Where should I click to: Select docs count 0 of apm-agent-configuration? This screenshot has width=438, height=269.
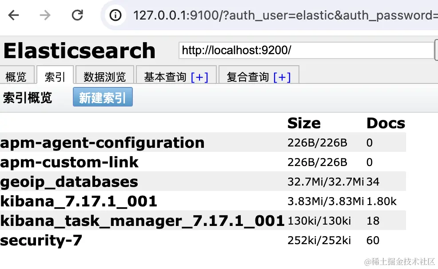(x=370, y=143)
